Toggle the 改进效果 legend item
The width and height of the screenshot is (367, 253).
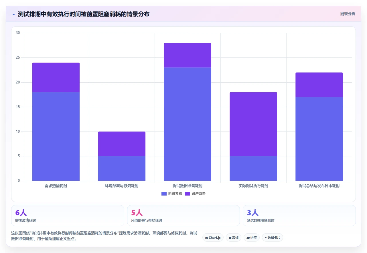[195, 194]
